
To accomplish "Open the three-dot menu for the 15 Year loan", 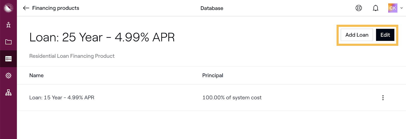I will (383, 98).
